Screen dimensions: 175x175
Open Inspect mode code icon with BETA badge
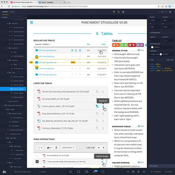95,172
